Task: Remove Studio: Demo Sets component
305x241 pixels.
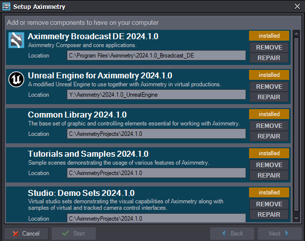Action: click(x=269, y=204)
